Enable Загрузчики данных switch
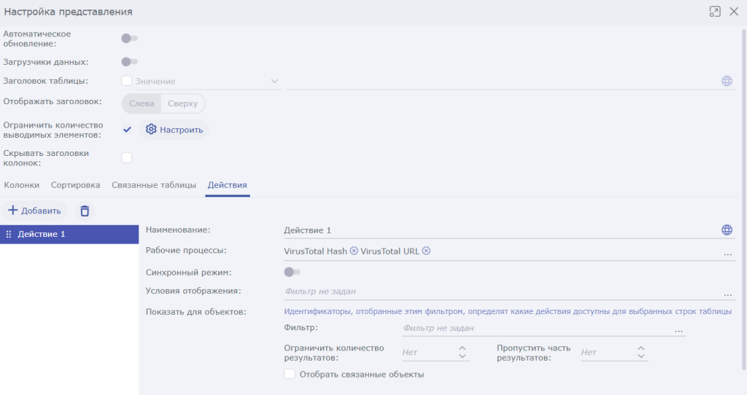Viewport: 747px width, 395px height. 129,62
